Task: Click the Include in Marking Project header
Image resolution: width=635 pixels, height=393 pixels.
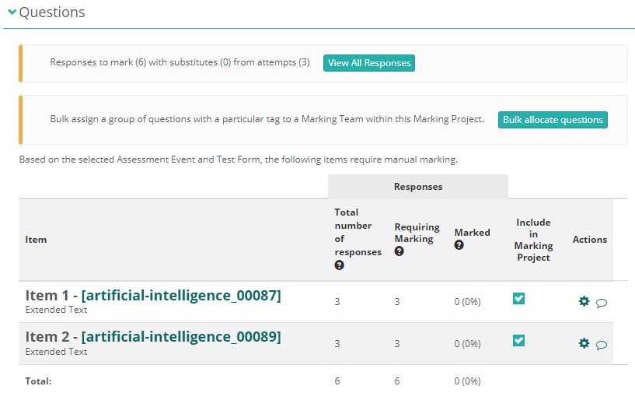Action: point(532,240)
